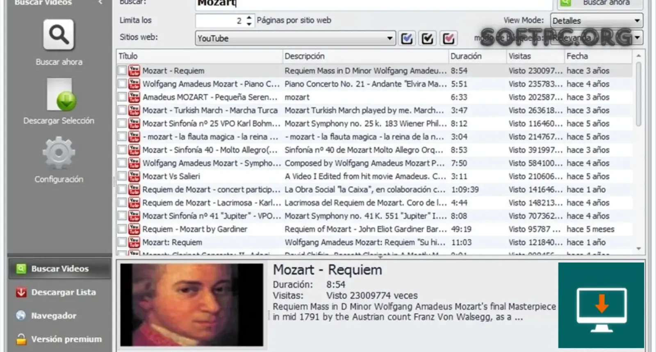Open the Sitios web YouTube dropdown

296,38
